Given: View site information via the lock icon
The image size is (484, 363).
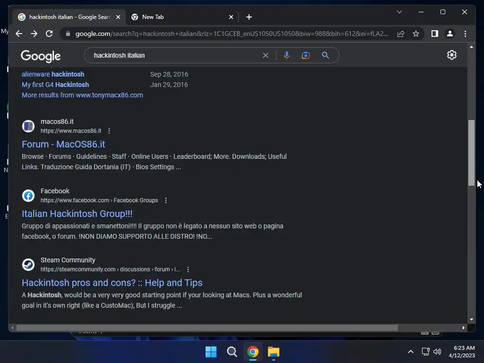Looking at the screenshot, I should click(68, 34).
